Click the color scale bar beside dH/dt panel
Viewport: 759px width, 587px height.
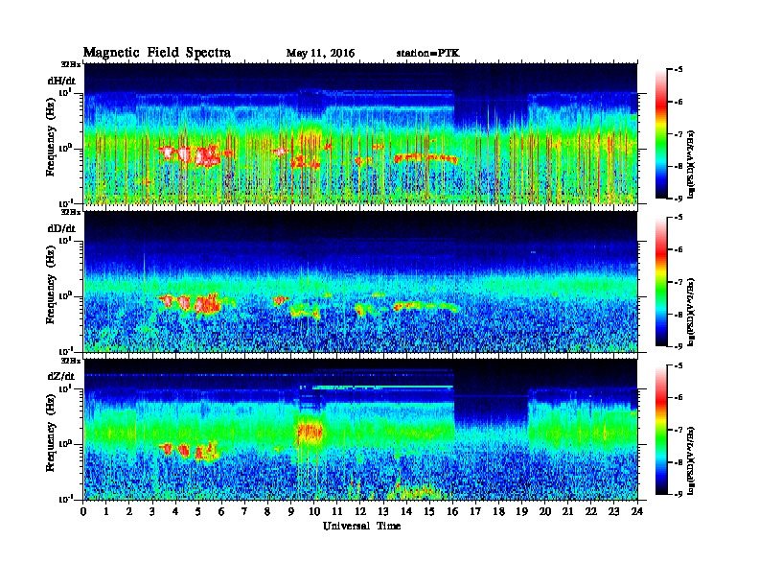coord(661,133)
